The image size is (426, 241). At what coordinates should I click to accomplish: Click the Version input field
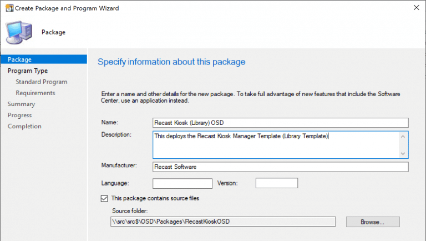point(276,183)
